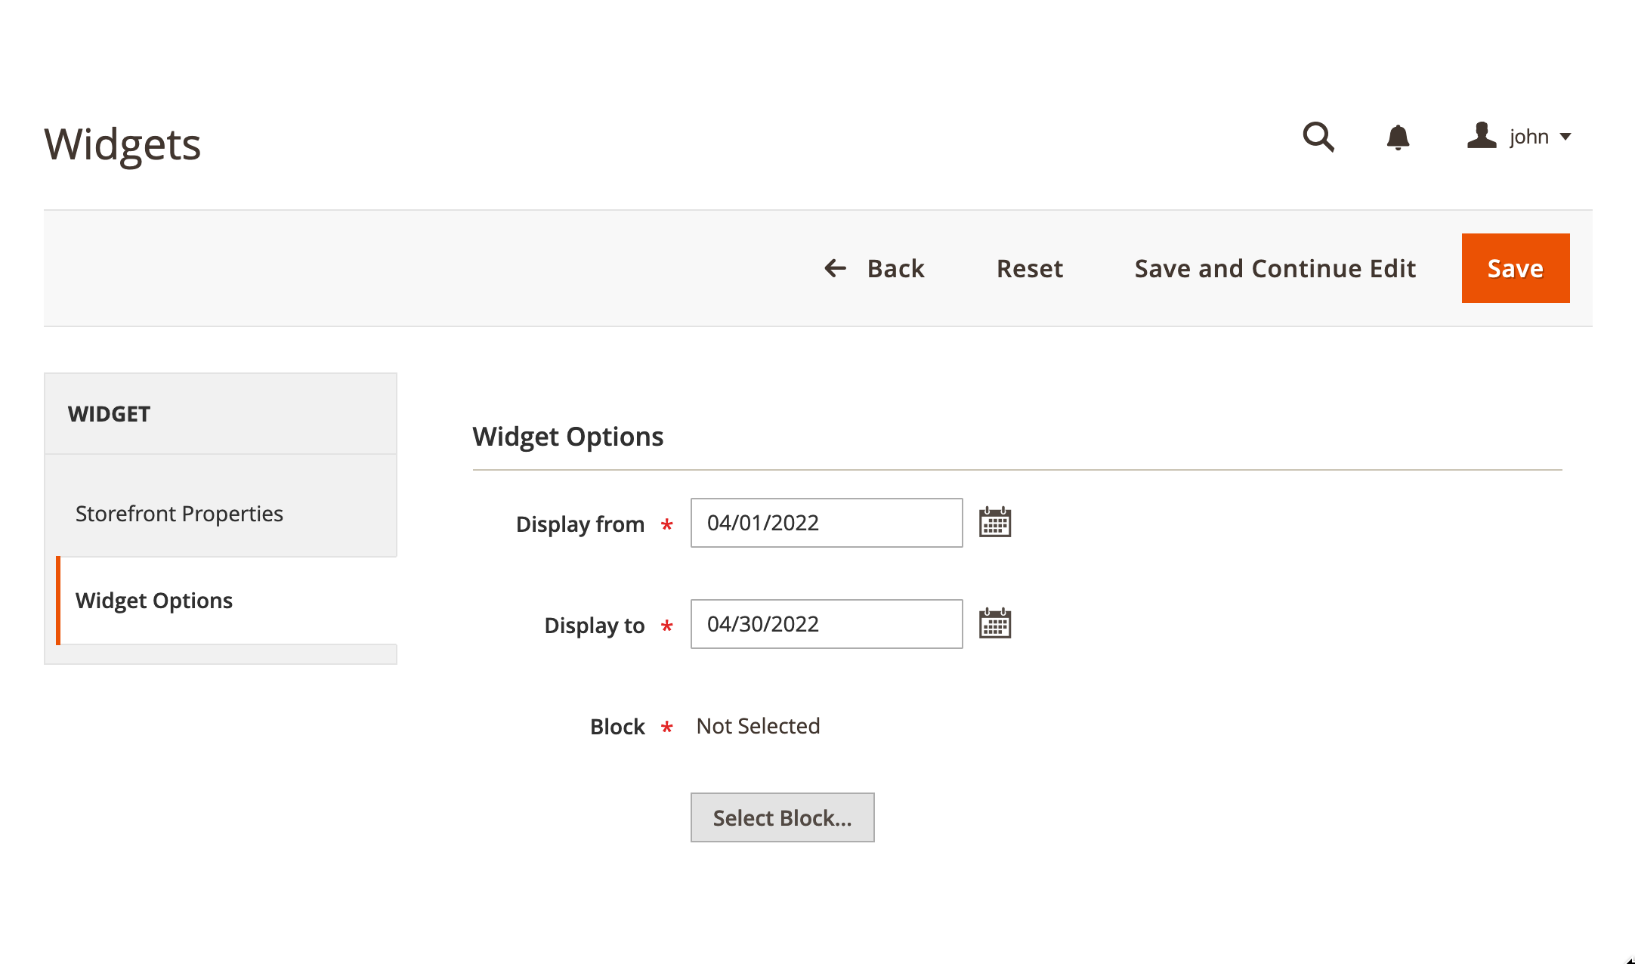This screenshot has width=1635, height=964.
Task: Open calendar picker for Display from
Action: pos(994,523)
